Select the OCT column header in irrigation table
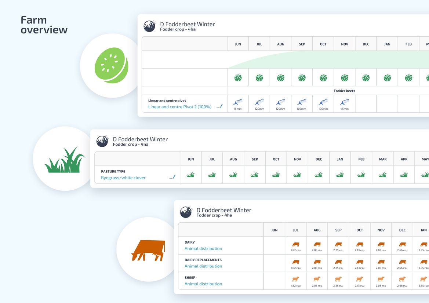Viewport: 429px width, 303px height. [x=323, y=44]
